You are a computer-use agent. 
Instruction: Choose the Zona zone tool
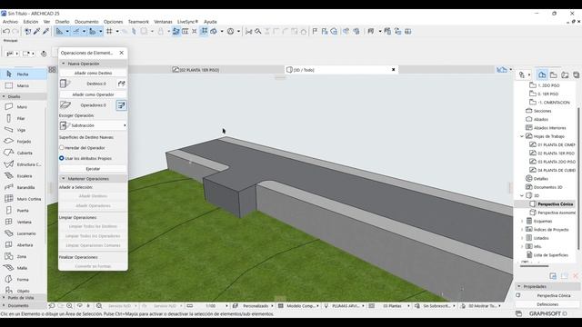(23, 256)
